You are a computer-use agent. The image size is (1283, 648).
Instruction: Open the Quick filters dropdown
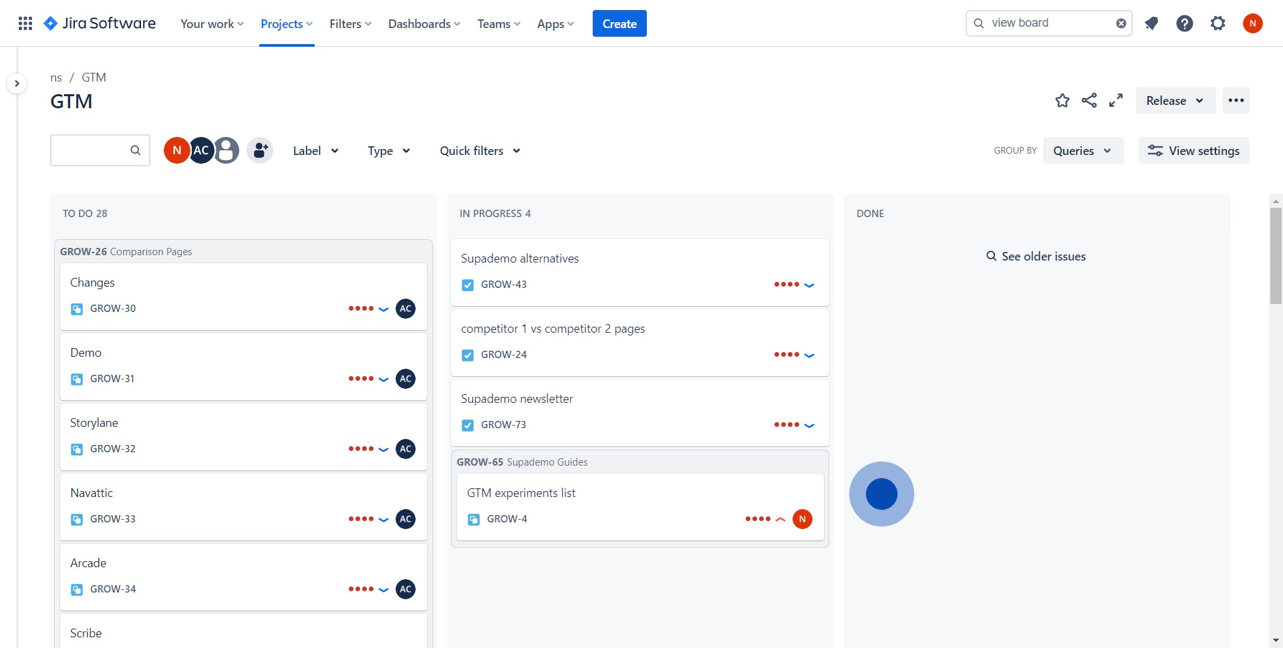pyautogui.click(x=480, y=151)
